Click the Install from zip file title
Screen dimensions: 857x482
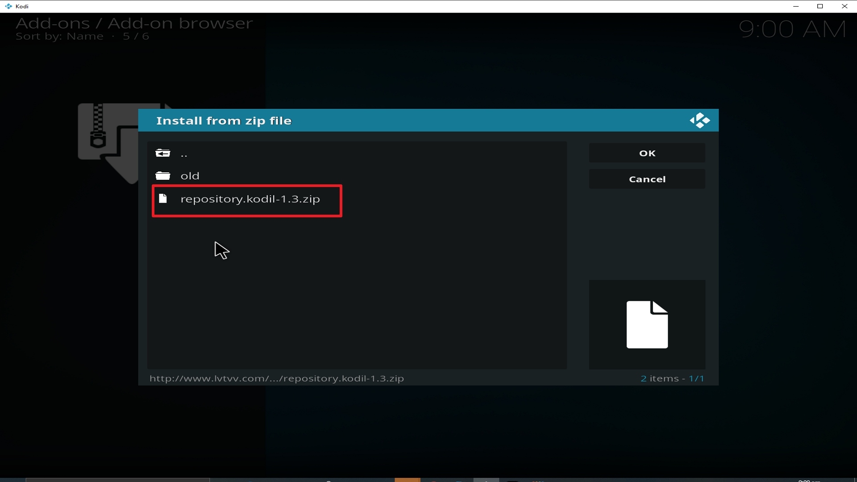pyautogui.click(x=224, y=121)
